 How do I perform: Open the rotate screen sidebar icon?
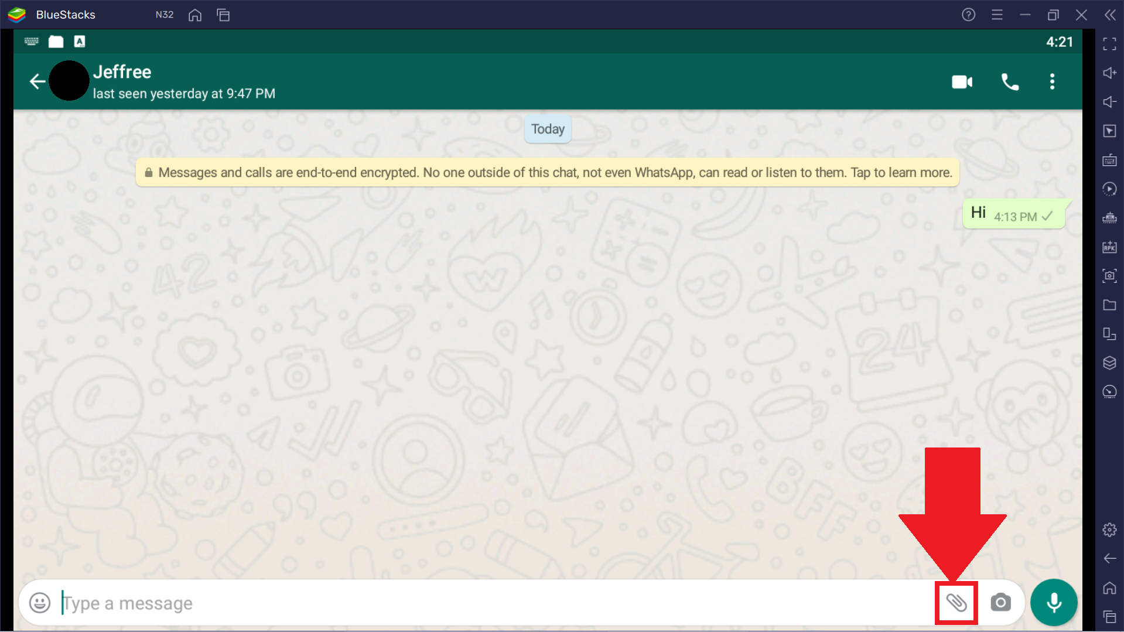pyautogui.click(x=1109, y=333)
